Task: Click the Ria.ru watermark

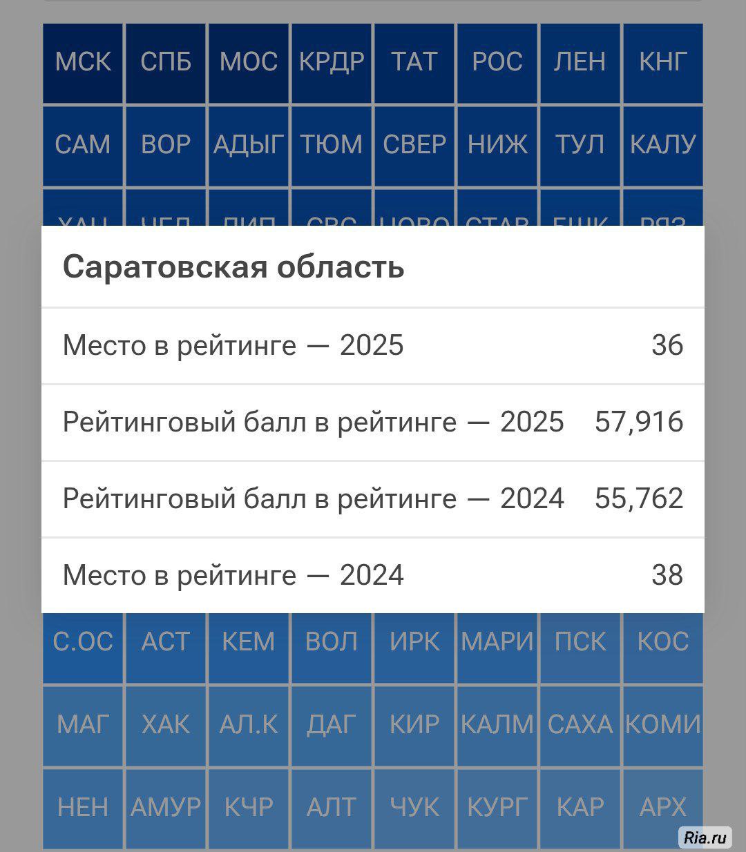Action: (705, 838)
